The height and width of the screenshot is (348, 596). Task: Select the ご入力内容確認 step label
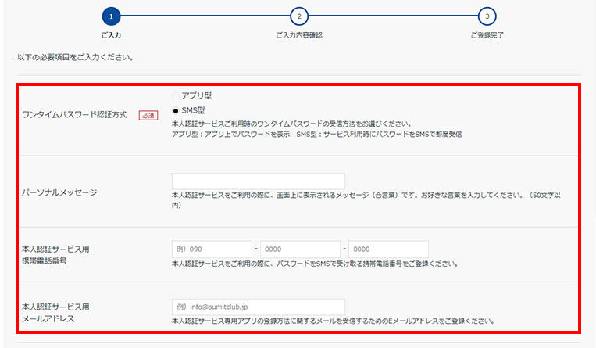click(298, 35)
